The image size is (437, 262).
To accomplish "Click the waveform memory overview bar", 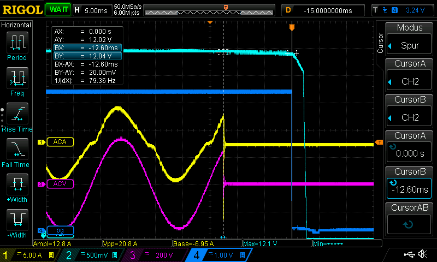I will (x=209, y=10).
